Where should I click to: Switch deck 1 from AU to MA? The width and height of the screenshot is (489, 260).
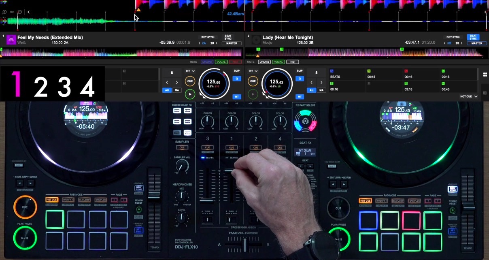176,90
